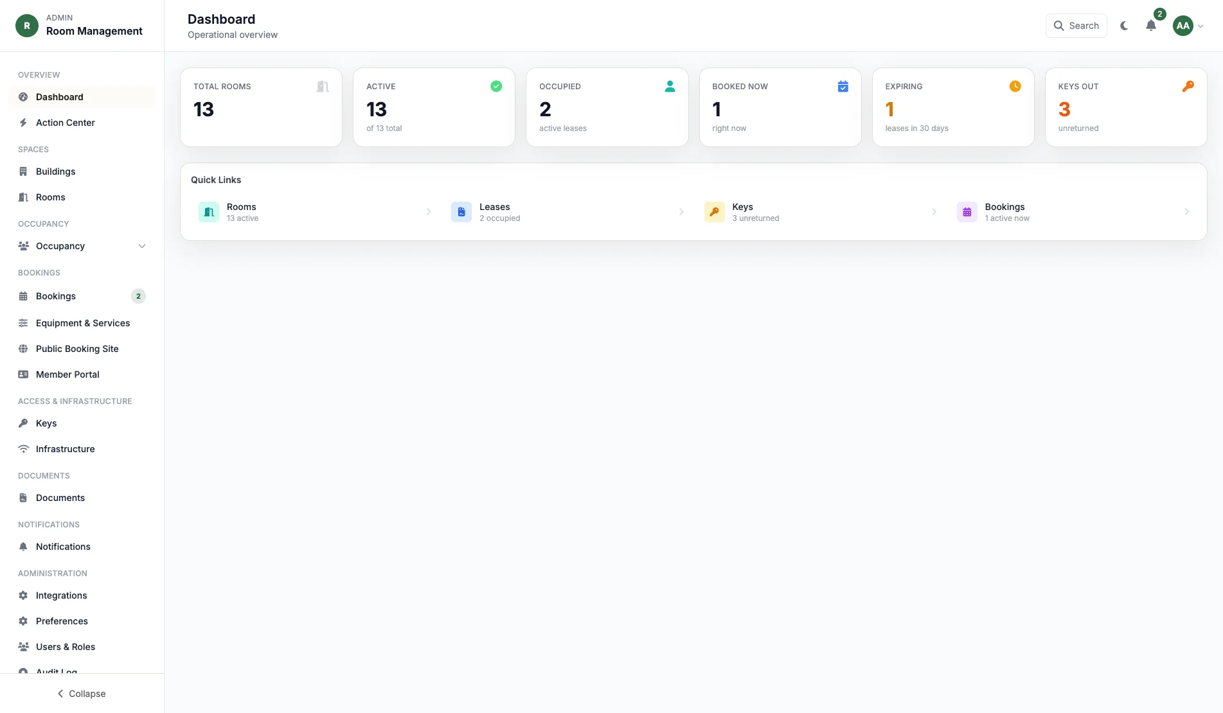
Task: Click the Keys Out key icon
Action: coord(1188,86)
